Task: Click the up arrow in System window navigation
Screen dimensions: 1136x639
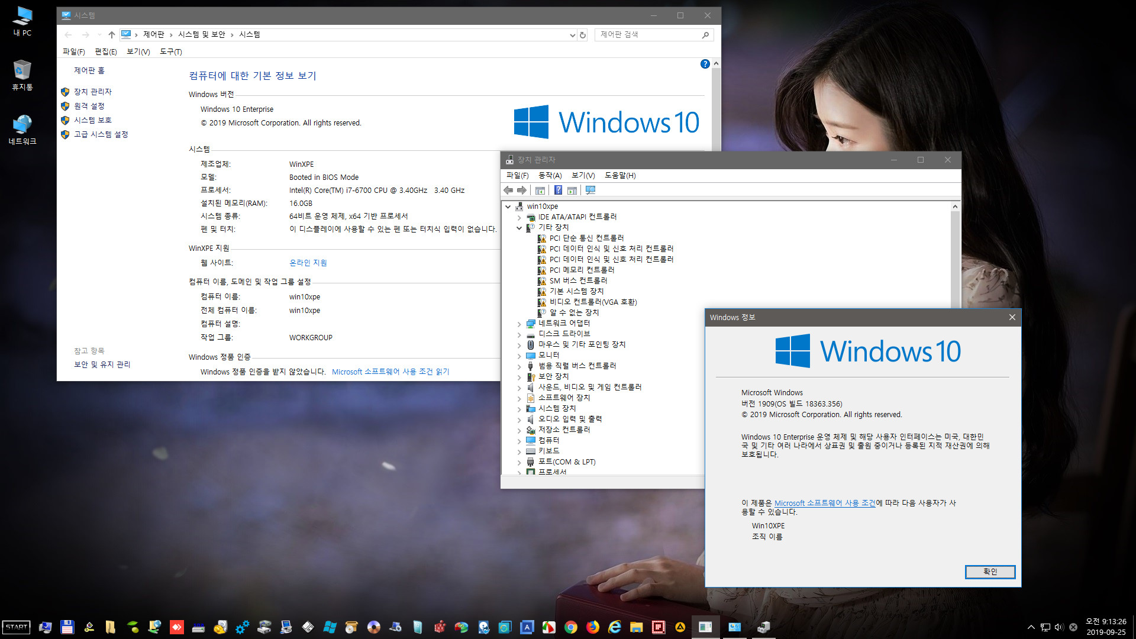Action: tap(111, 35)
